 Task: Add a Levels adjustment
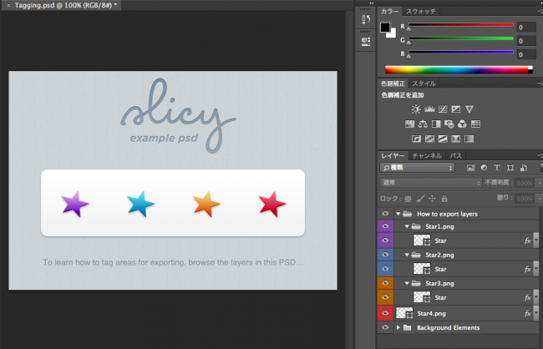point(429,109)
